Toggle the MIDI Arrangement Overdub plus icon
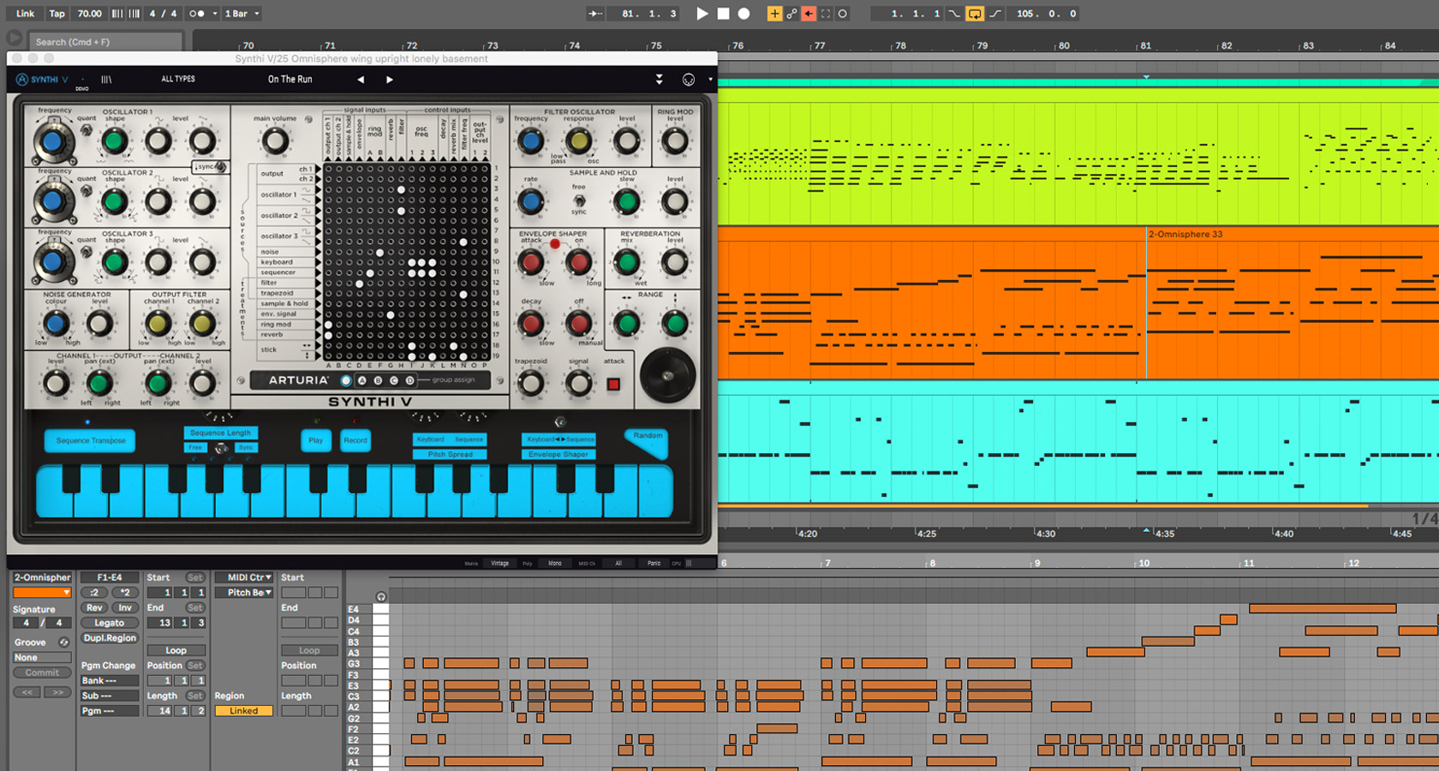This screenshot has height=771, width=1439. [x=774, y=14]
